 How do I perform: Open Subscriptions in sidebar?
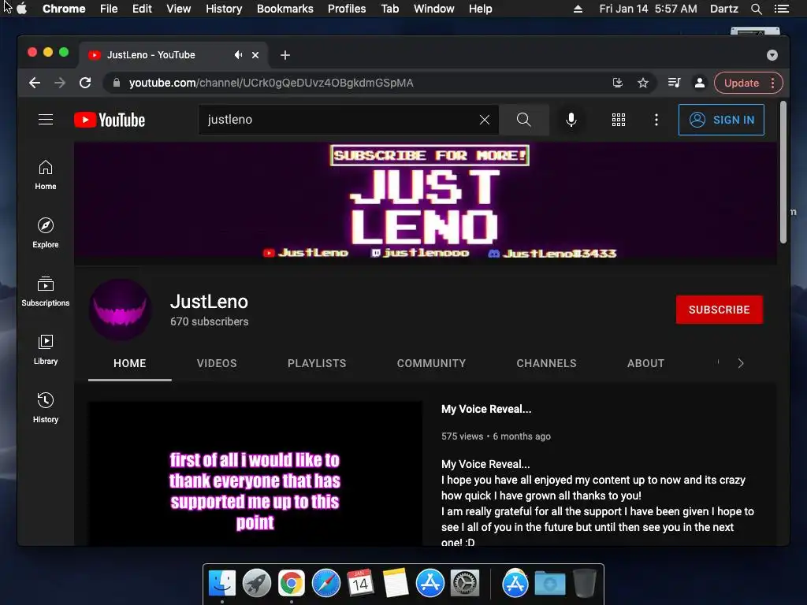[x=45, y=291]
